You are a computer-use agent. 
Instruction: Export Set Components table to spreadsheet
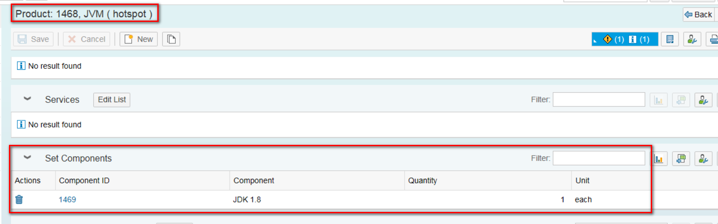681,158
